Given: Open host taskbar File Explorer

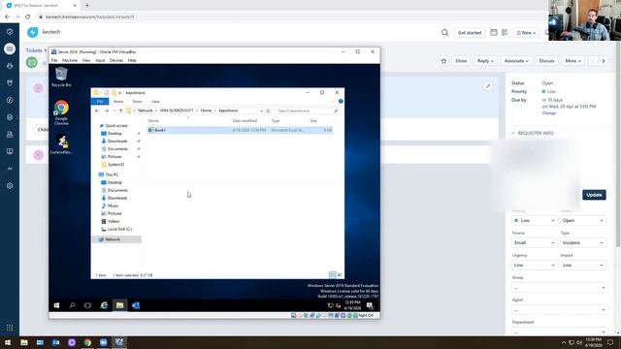Looking at the screenshot, I should tap(24, 342).
